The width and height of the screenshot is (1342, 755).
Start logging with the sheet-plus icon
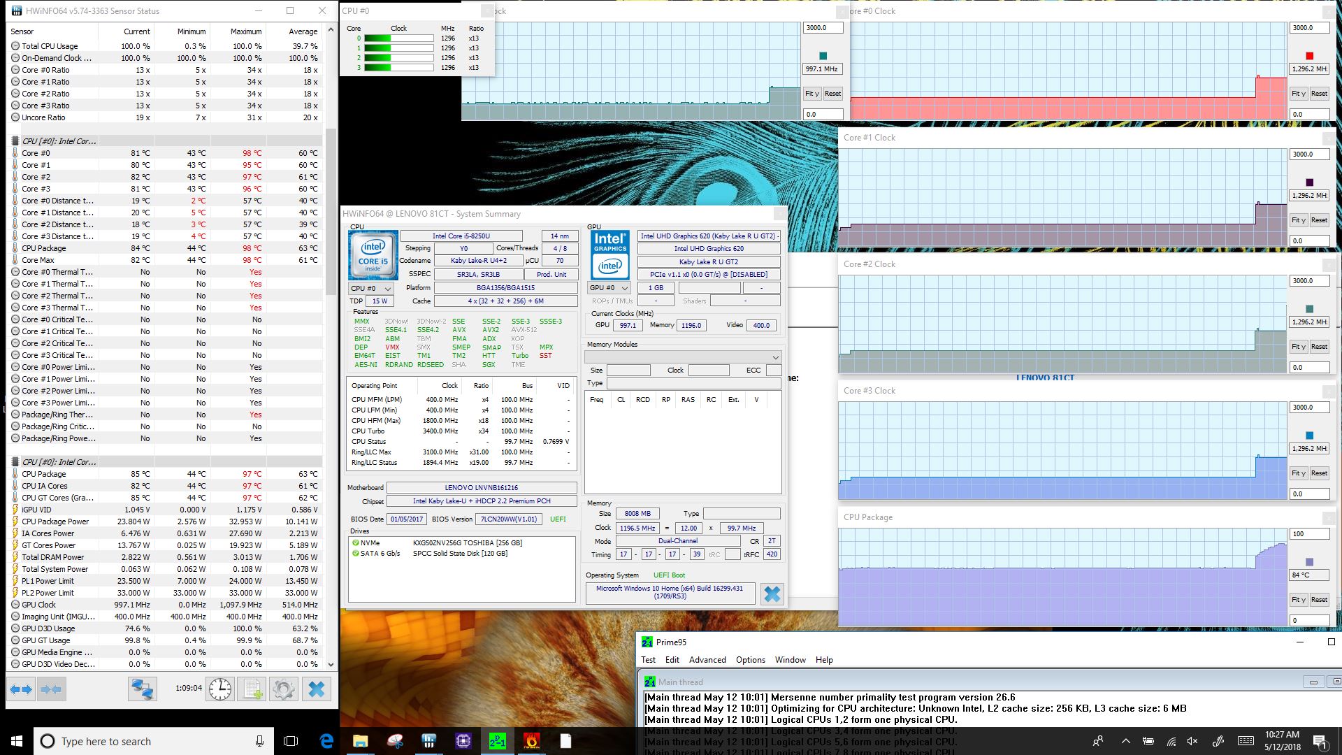(252, 689)
